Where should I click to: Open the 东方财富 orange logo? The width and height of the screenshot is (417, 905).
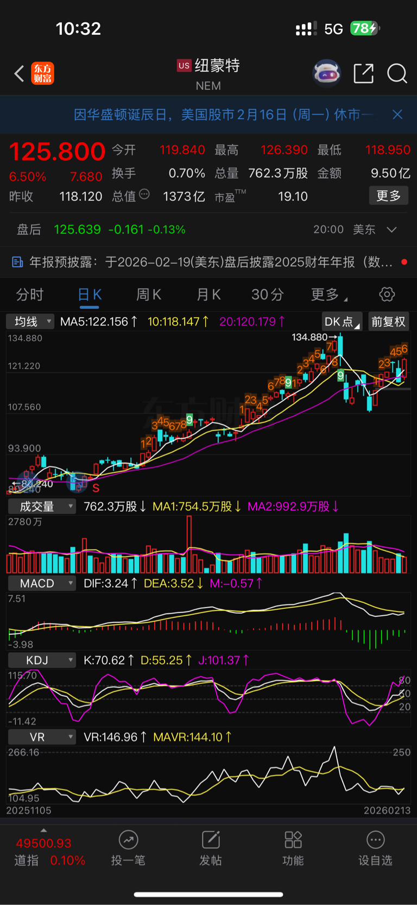pyautogui.click(x=42, y=73)
